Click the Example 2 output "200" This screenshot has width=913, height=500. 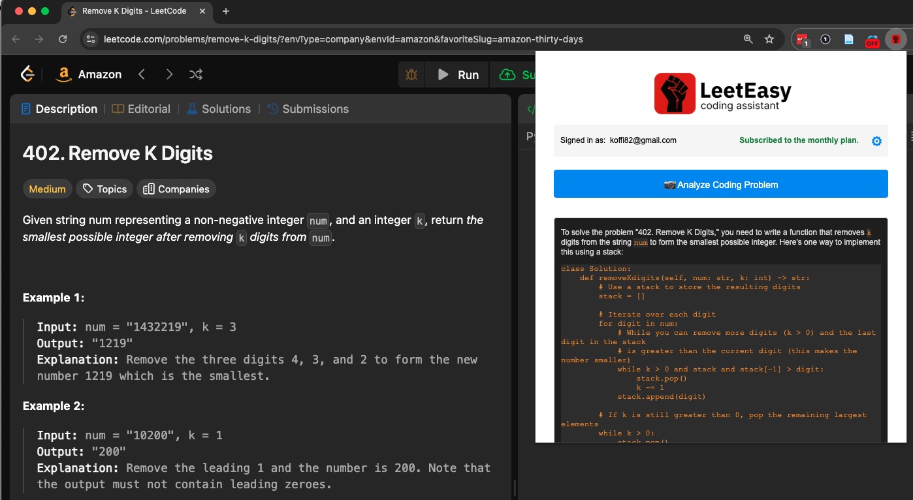point(108,452)
